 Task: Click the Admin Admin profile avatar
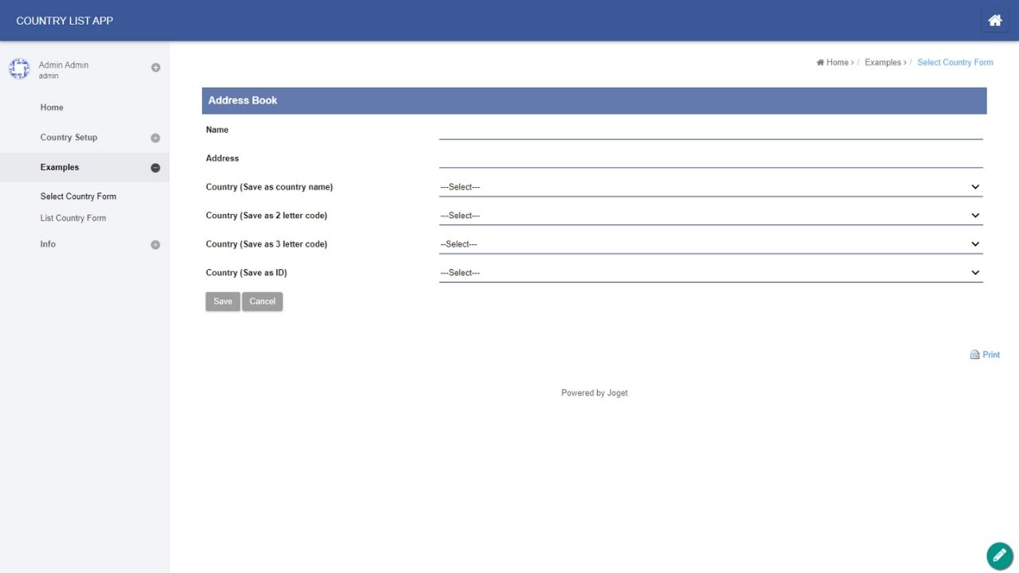point(19,68)
